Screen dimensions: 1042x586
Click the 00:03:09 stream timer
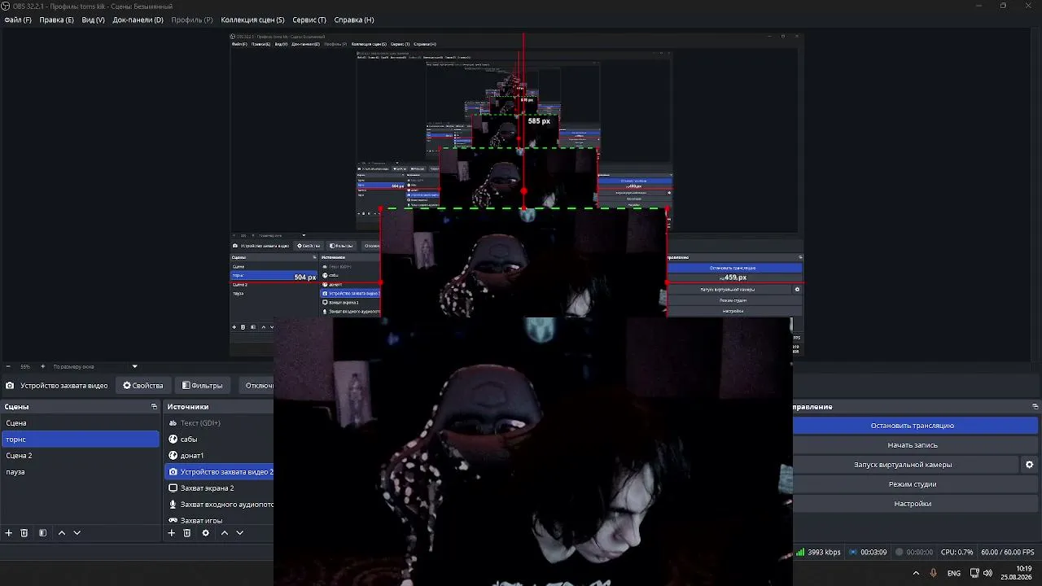tap(873, 553)
